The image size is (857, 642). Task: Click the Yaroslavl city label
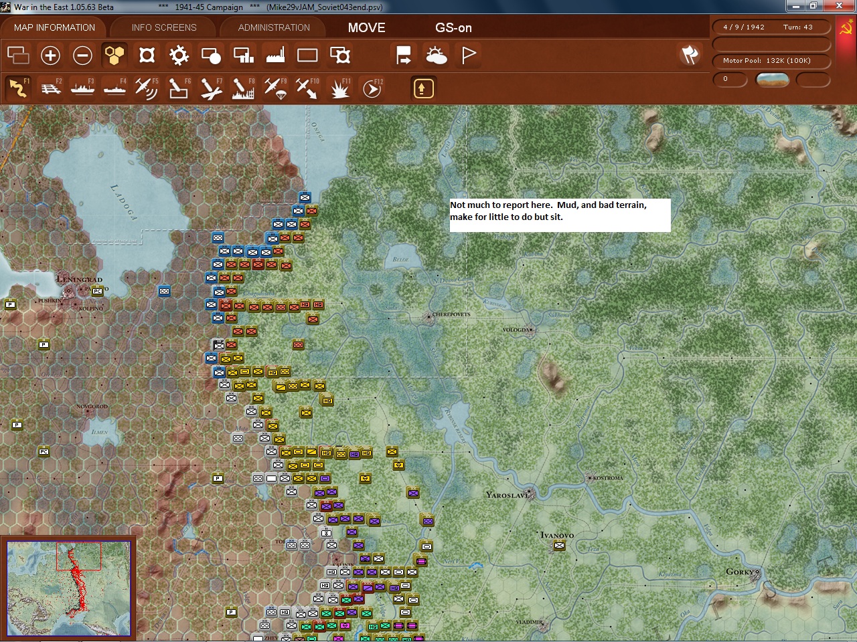(x=506, y=495)
